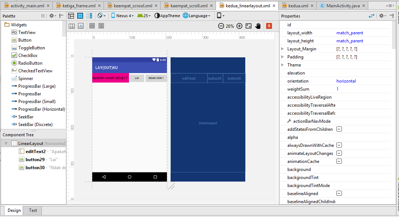This screenshot has width=399, height=217.
Task: Expand the Padding property group
Action: click(x=283, y=57)
